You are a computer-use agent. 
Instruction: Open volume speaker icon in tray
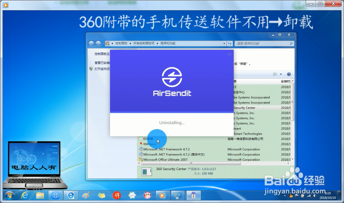point(315,196)
